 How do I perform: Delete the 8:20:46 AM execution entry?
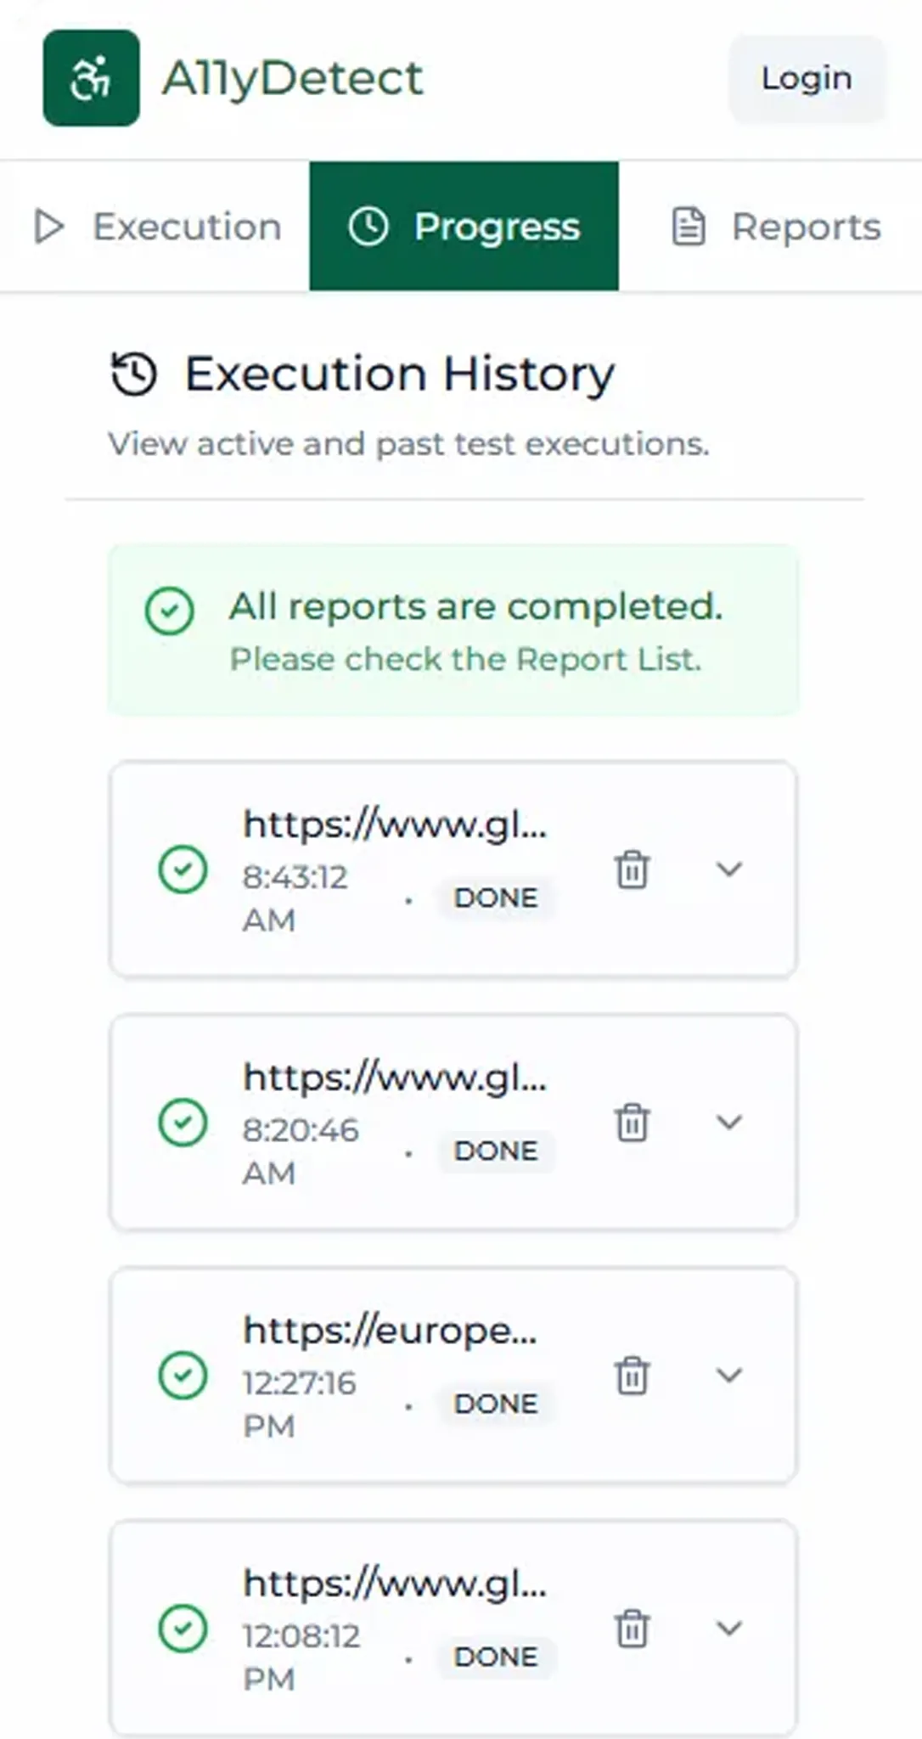coord(632,1123)
